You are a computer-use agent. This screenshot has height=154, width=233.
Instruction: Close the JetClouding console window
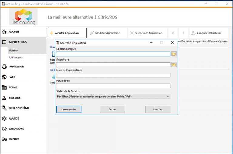pyautogui.click(x=227, y=4)
